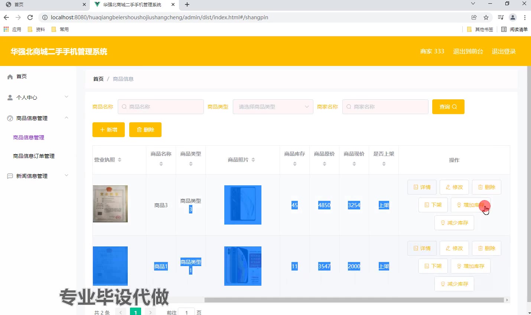531x315 pixels.
Task: Click the home icon in the sidebar
Action: click(x=10, y=77)
